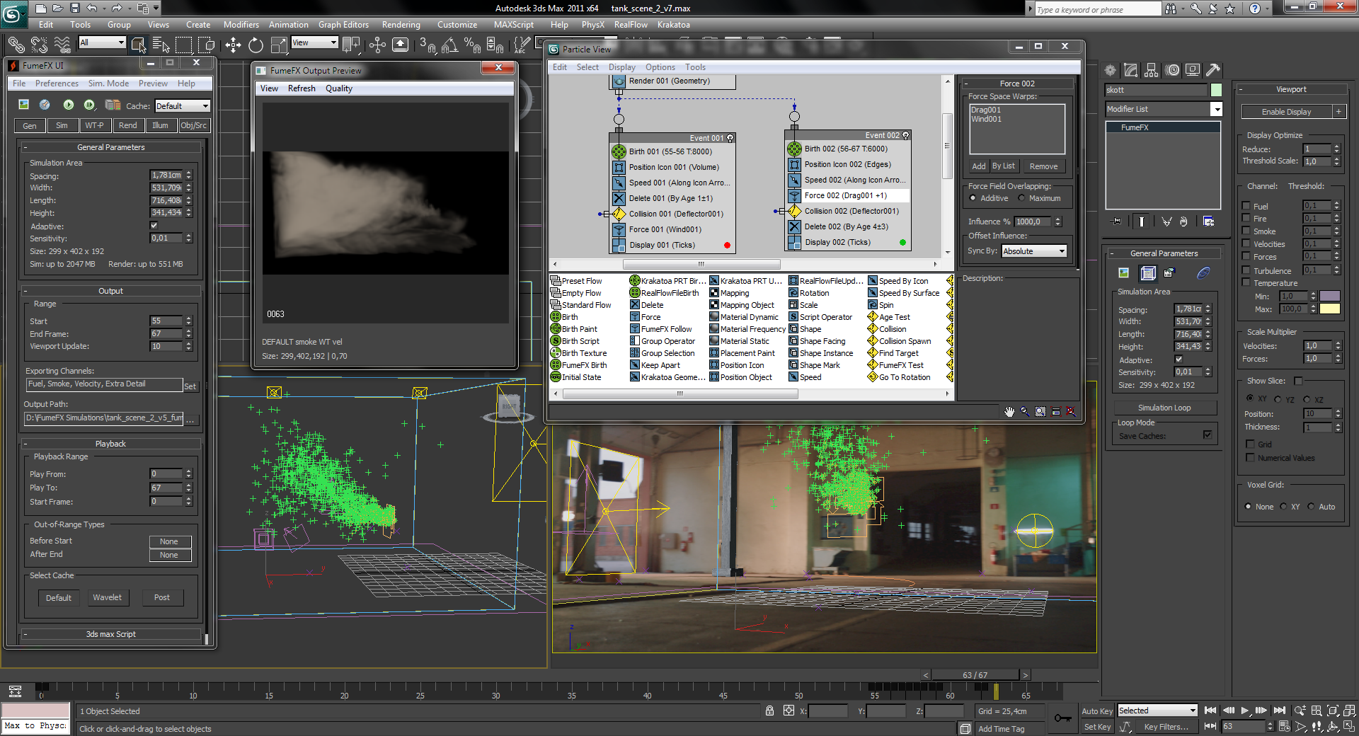Toggle the Angle Snap icon

coord(449,45)
